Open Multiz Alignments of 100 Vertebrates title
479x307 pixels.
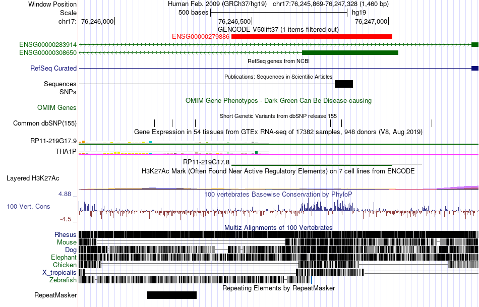coord(278,227)
